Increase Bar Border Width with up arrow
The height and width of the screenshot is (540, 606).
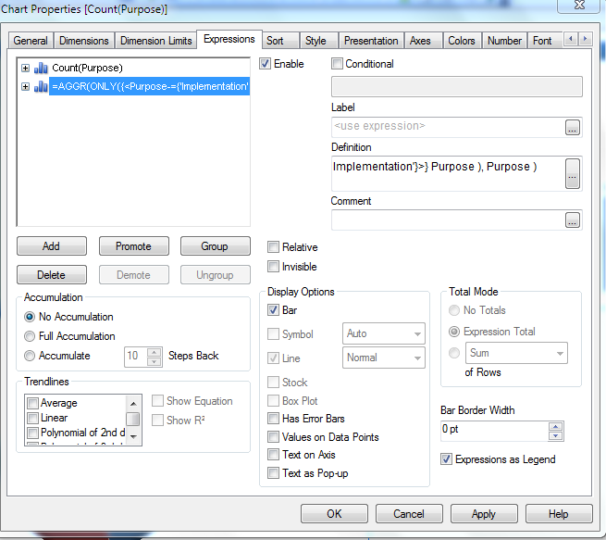(x=556, y=427)
